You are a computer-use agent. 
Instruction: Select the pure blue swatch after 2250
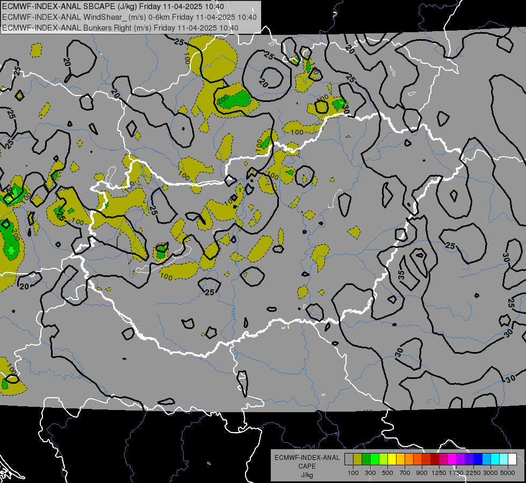coord(478,459)
